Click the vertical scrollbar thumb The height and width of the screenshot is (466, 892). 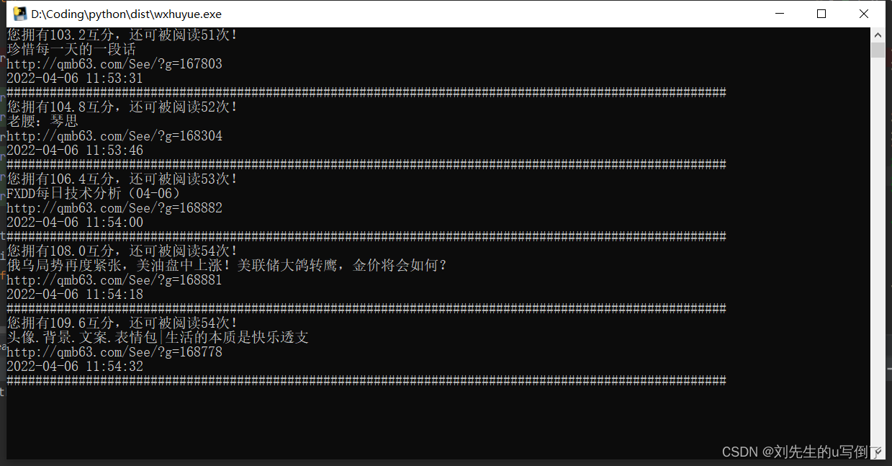point(878,50)
